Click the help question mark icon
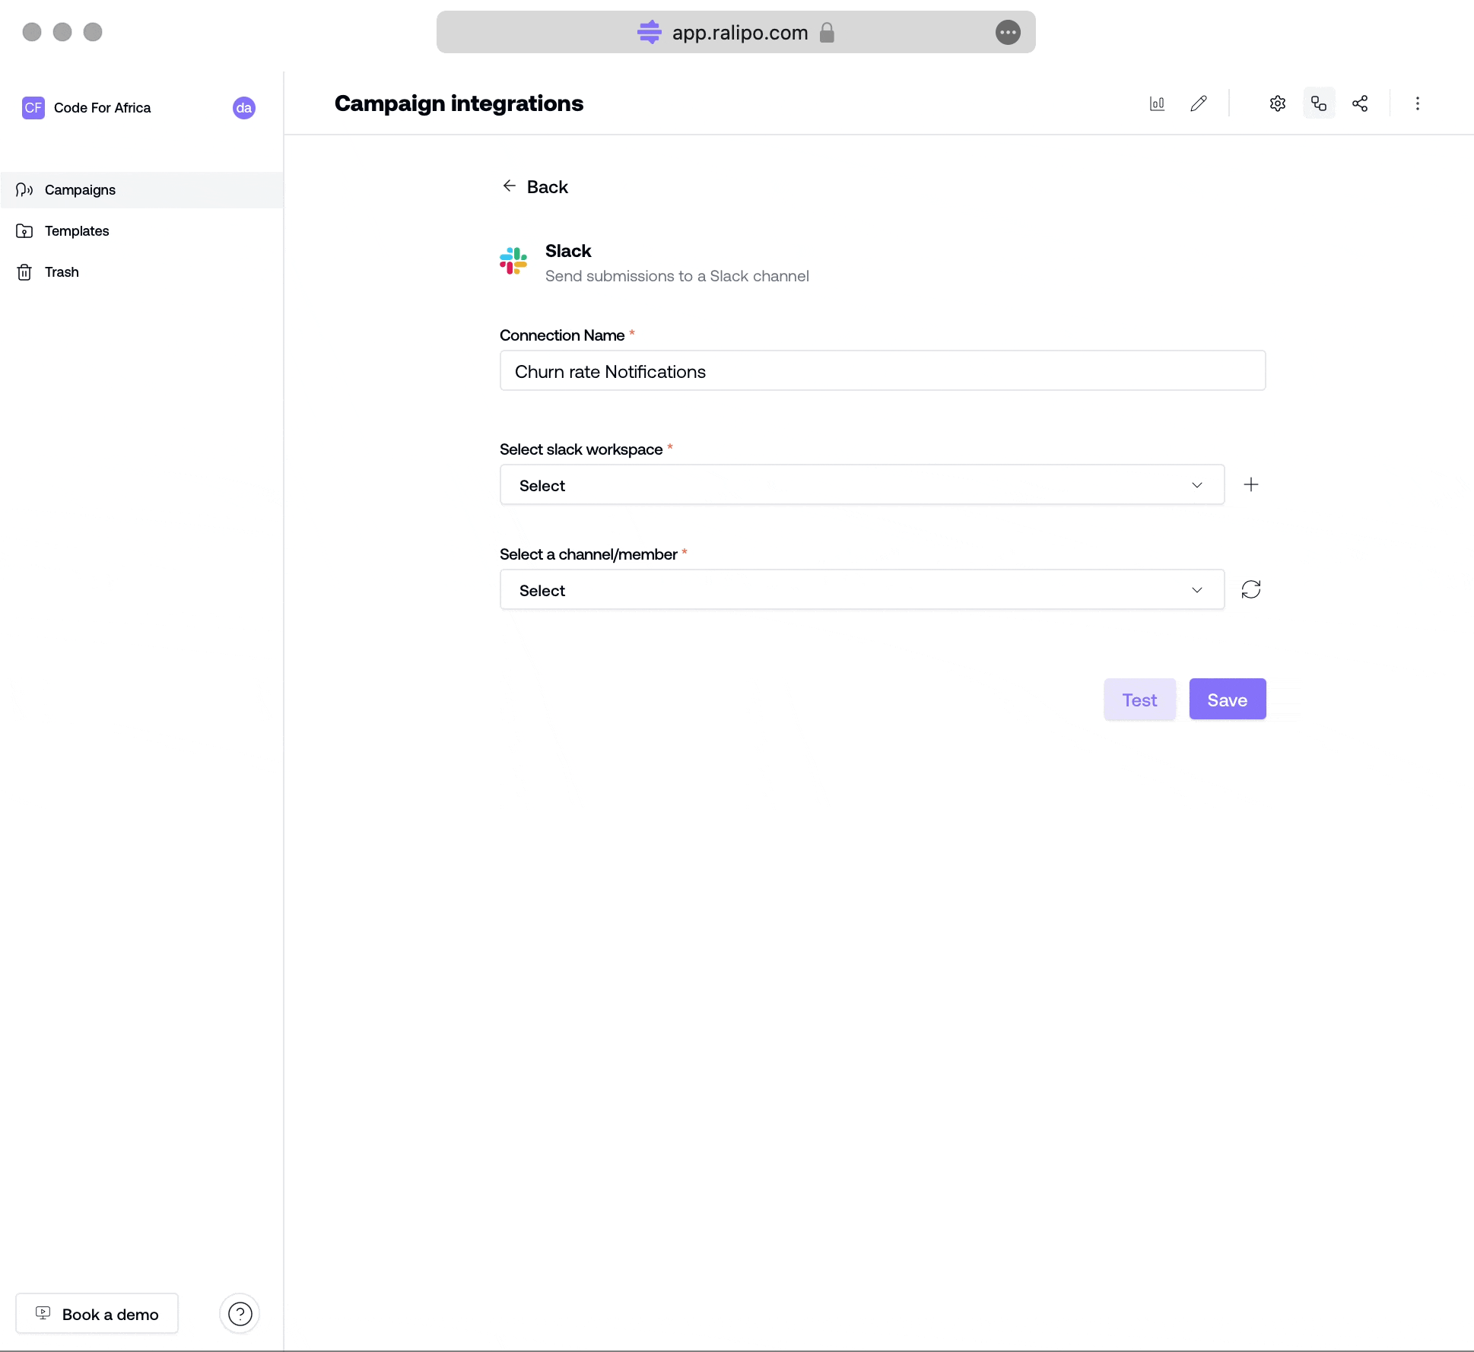This screenshot has height=1352, width=1474. click(x=240, y=1314)
